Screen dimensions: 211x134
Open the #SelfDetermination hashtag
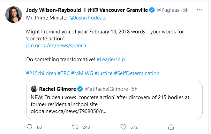point(137,73)
